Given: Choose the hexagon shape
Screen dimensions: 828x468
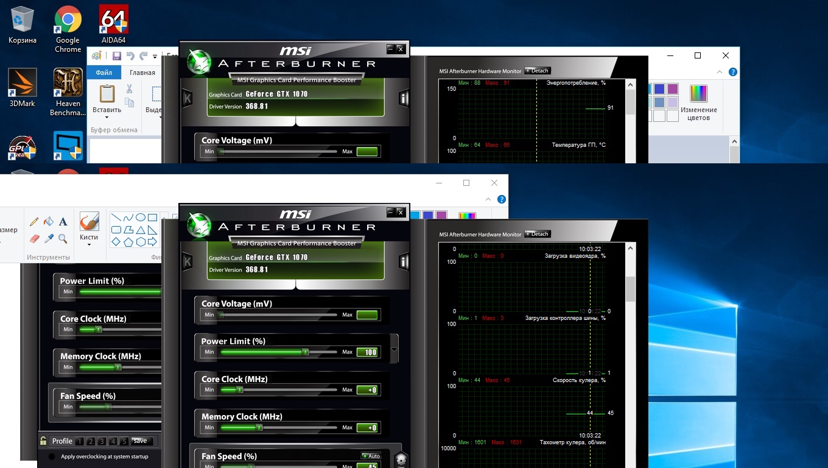Looking at the screenshot, I should pos(140,242).
